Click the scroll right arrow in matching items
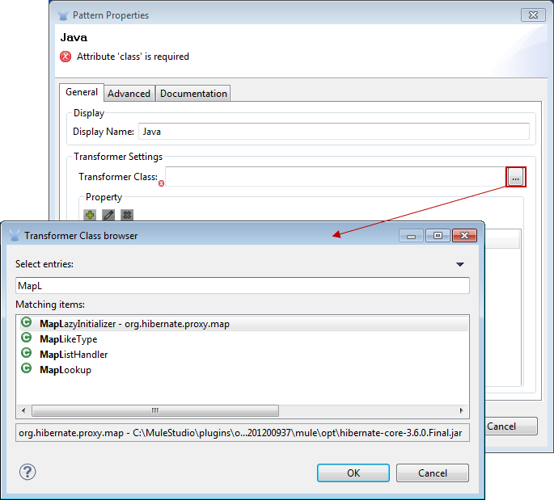Image resolution: width=554 pixels, height=500 pixels. pyautogui.click(x=461, y=410)
